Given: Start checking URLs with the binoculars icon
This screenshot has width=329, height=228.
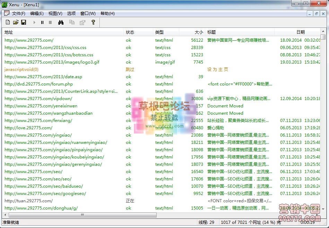Looking at the screenshot, I should (61, 22).
